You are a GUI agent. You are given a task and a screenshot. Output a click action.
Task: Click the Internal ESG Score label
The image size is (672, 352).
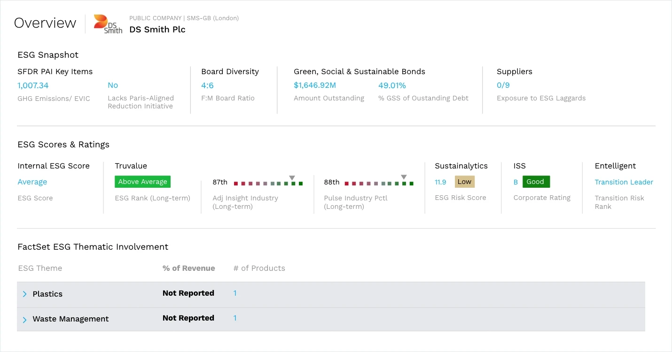pos(54,166)
